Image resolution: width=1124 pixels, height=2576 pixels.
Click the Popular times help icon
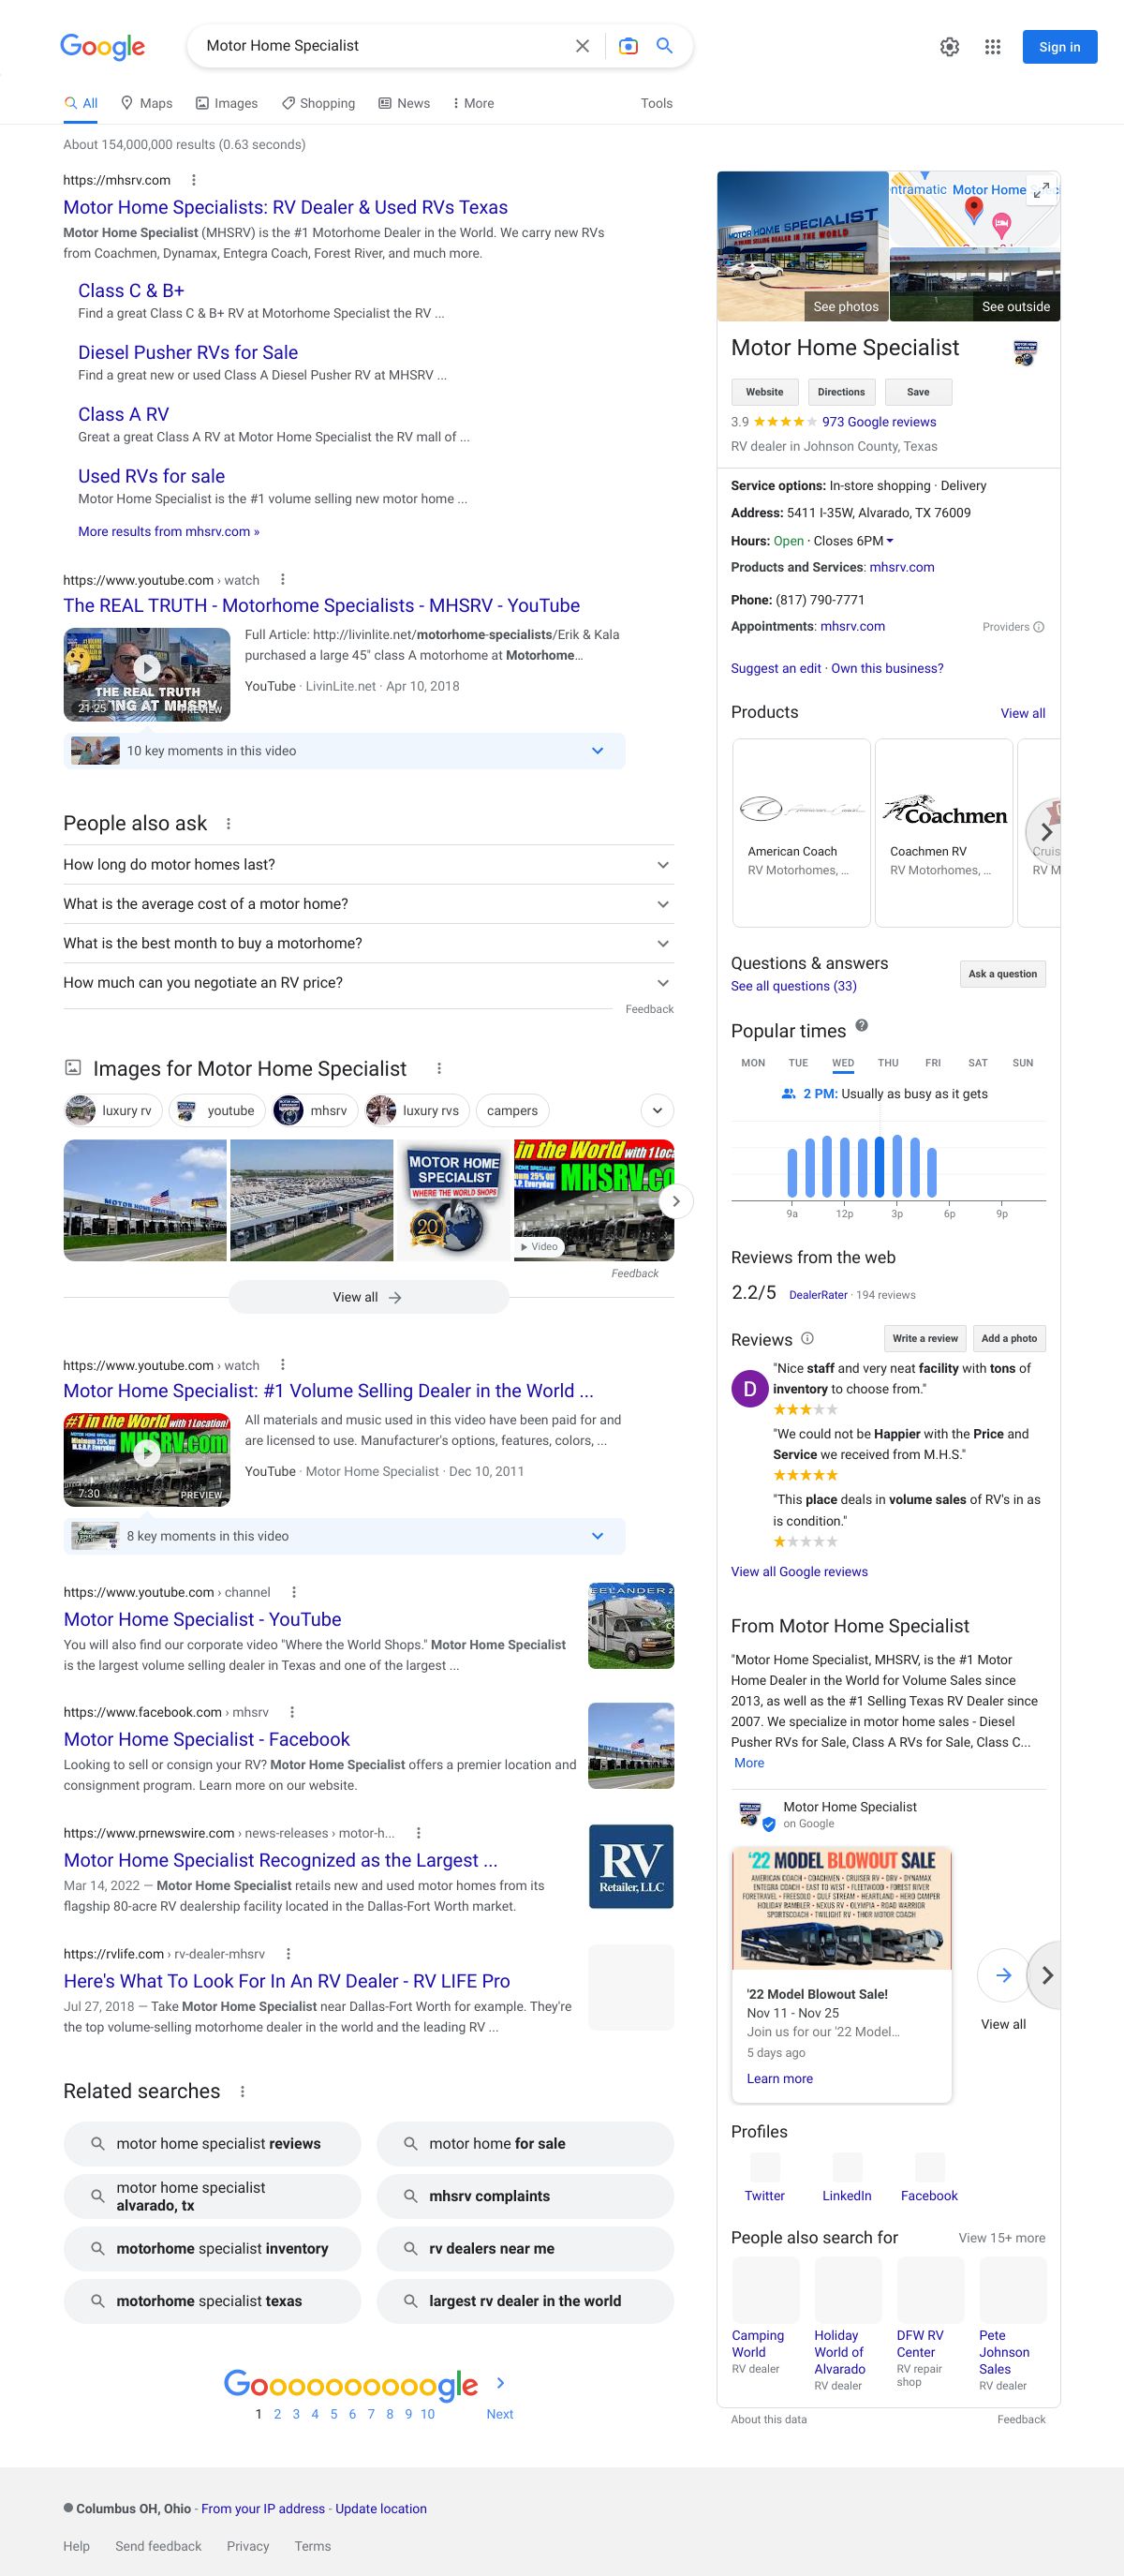[x=861, y=1025]
